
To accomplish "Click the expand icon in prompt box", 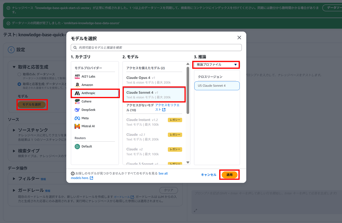I will pyautogui.click(x=195, y=210).
